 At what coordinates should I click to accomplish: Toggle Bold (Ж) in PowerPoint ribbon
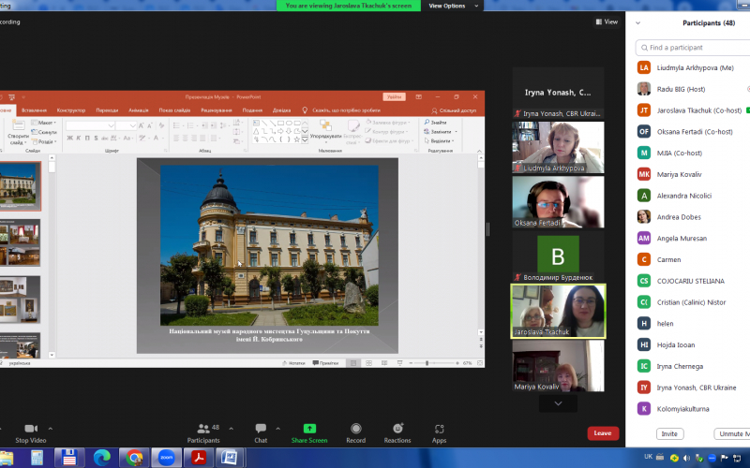click(69, 138)
